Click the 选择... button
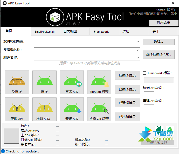Screen dimensions: 179x154 click(159, 42)
